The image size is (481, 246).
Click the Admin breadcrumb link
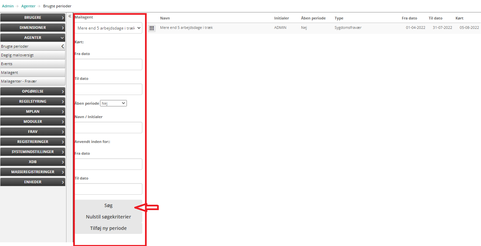pyautogui.click(x=8, y=6)
